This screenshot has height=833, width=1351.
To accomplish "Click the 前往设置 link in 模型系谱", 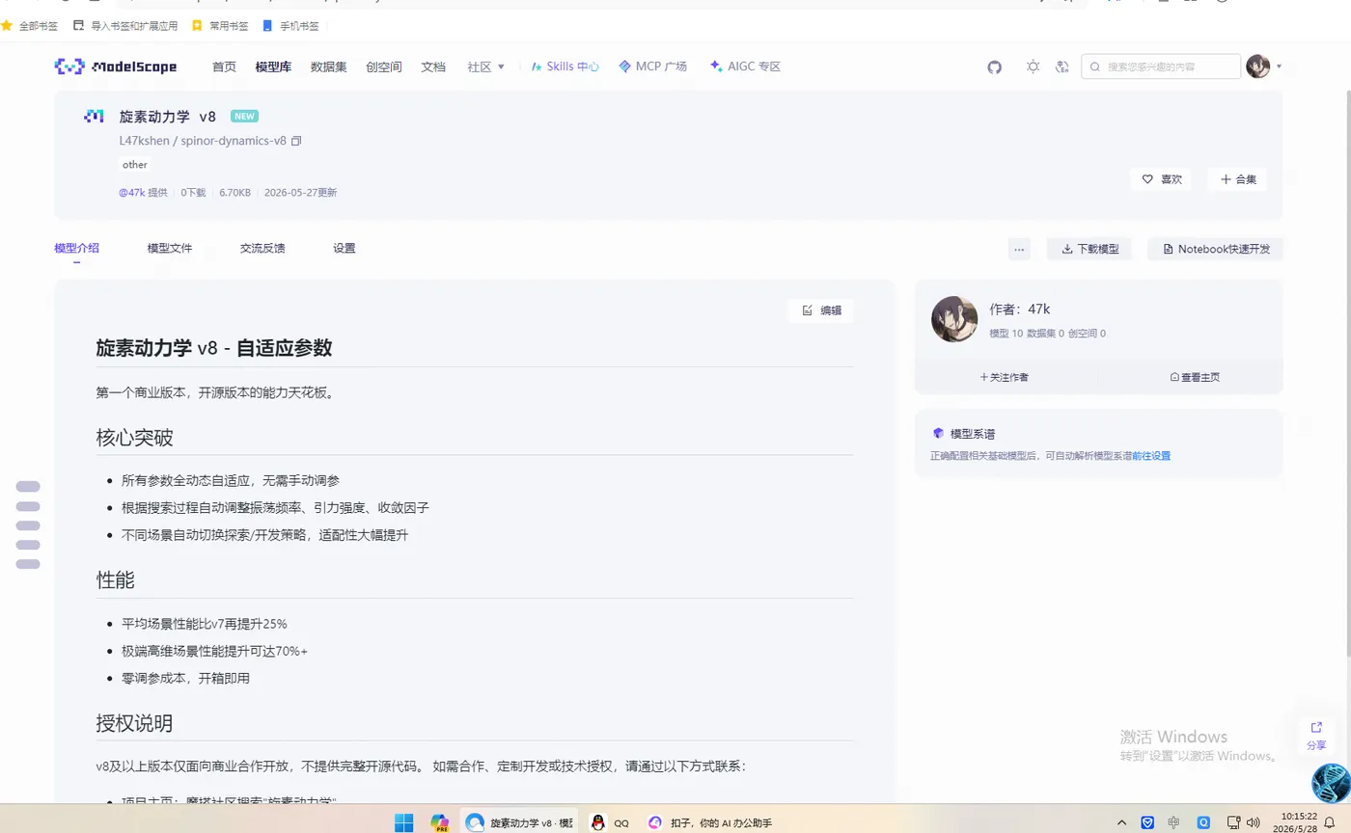I will [x=1151, y=456].
